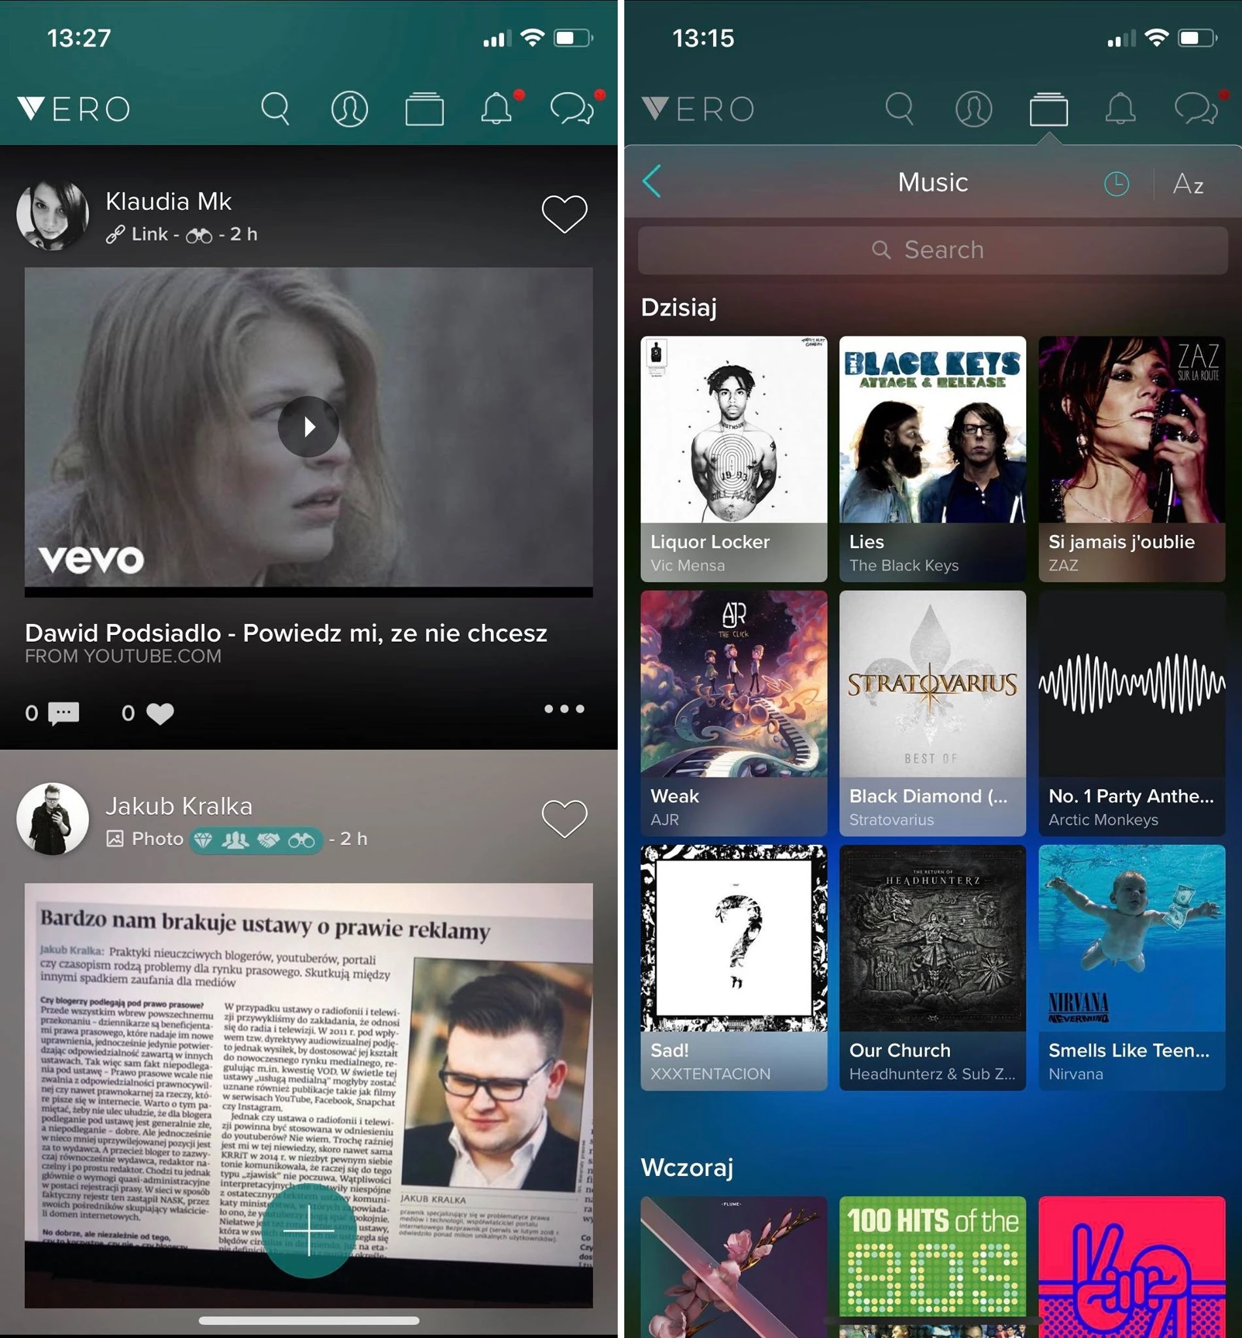Viewport: 1242px width, 1338px height.
Task: Open Smells Like Teen Spirit by Nirvana
Action: [x=1132, y=968]
